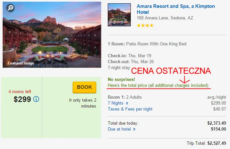This screenshot has height=149, width=230.
Task: Click the Taxes & Fees per night link
Action: tap(130, 109)
